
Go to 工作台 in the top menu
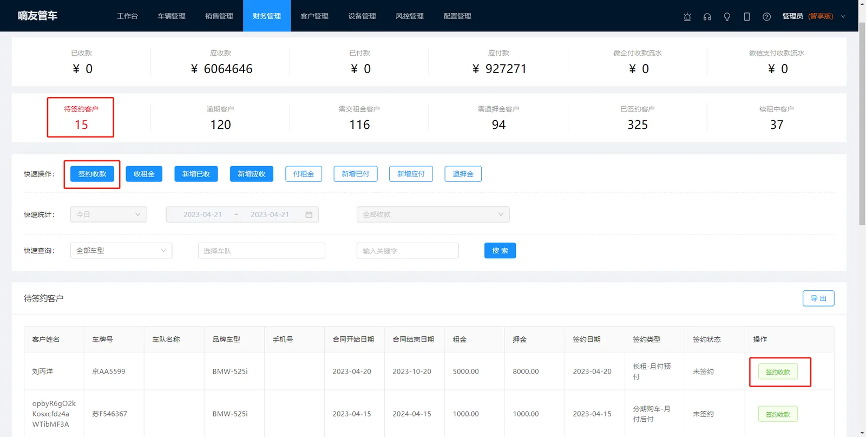127,16
